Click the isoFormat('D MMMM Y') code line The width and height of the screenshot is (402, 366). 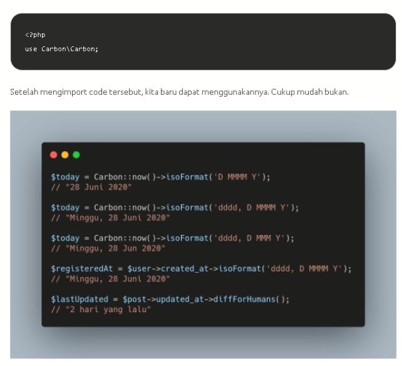[x=160, y=177]
